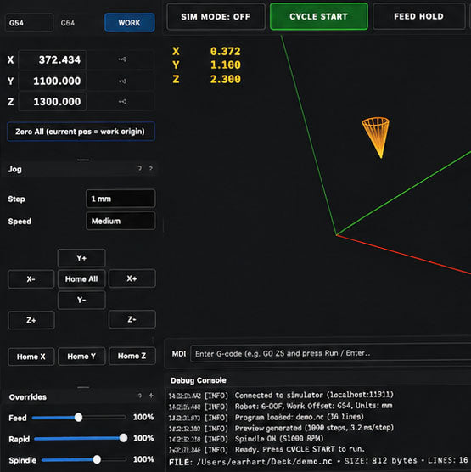
Task: Click the Debug Console title
Action: click(199, 380)
